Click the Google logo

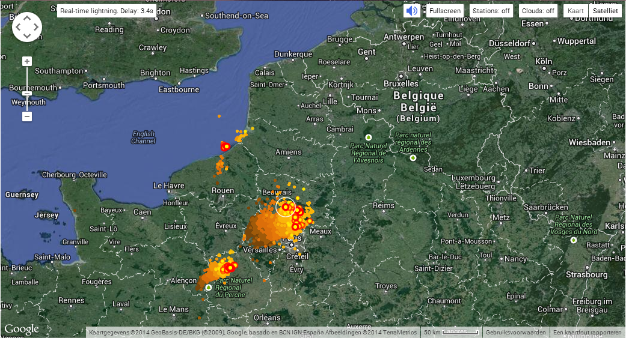pyautogui.click(x=22, y=329)
